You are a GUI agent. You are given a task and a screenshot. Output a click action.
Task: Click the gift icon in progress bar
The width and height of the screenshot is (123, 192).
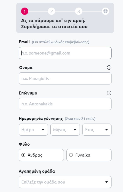tap(106, 11)
